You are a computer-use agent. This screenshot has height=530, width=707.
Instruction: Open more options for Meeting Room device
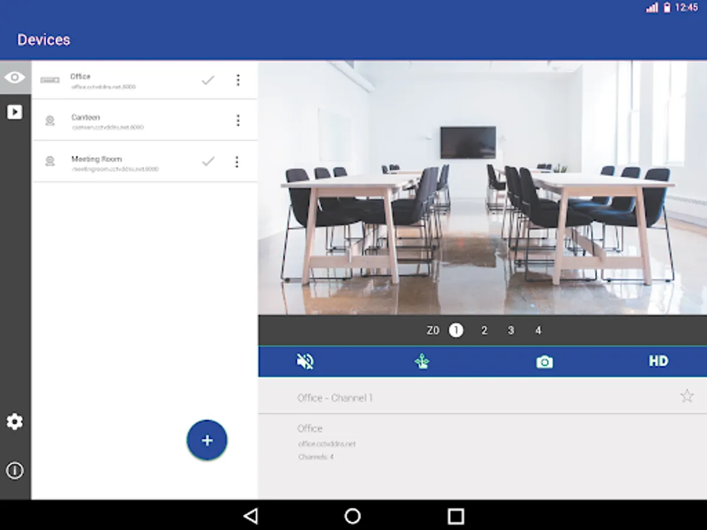coord(237,161)
